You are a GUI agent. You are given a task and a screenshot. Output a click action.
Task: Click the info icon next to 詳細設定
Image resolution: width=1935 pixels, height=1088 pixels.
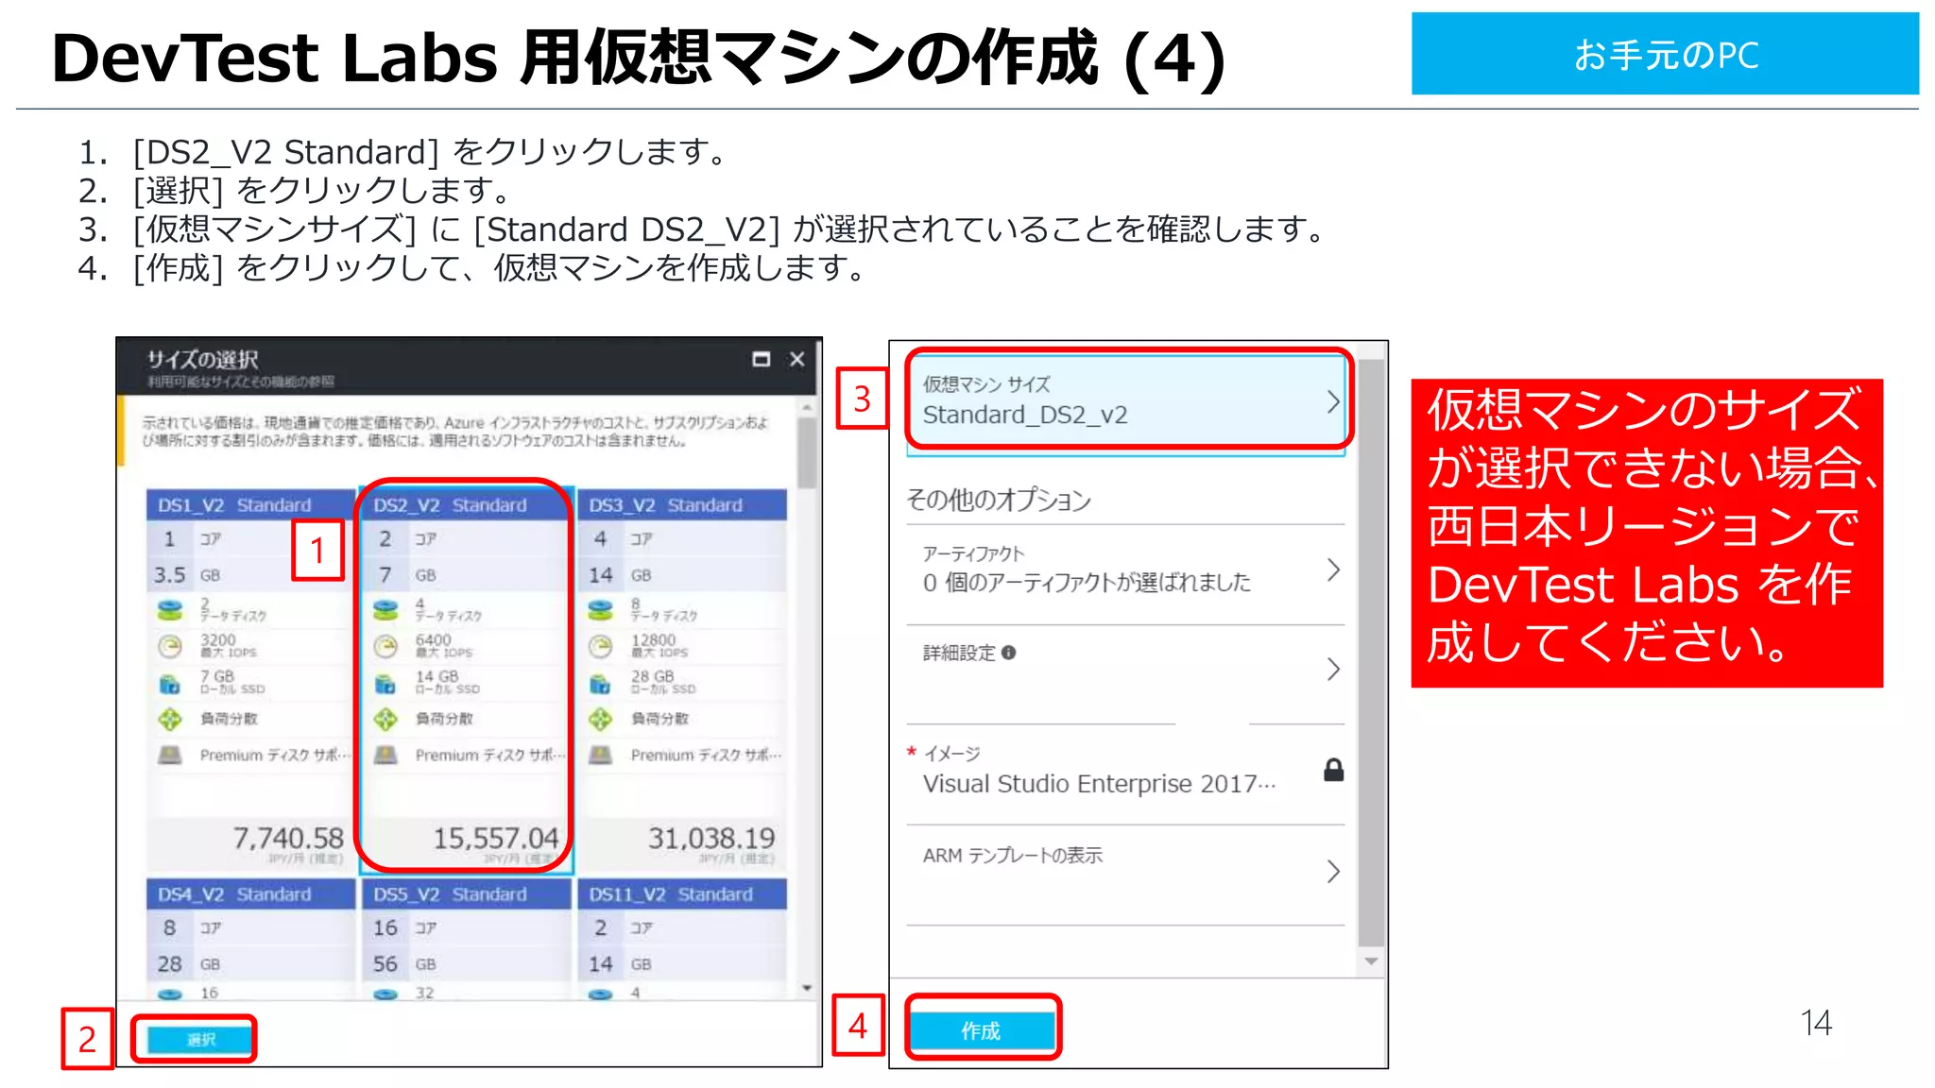point(1008,653)
